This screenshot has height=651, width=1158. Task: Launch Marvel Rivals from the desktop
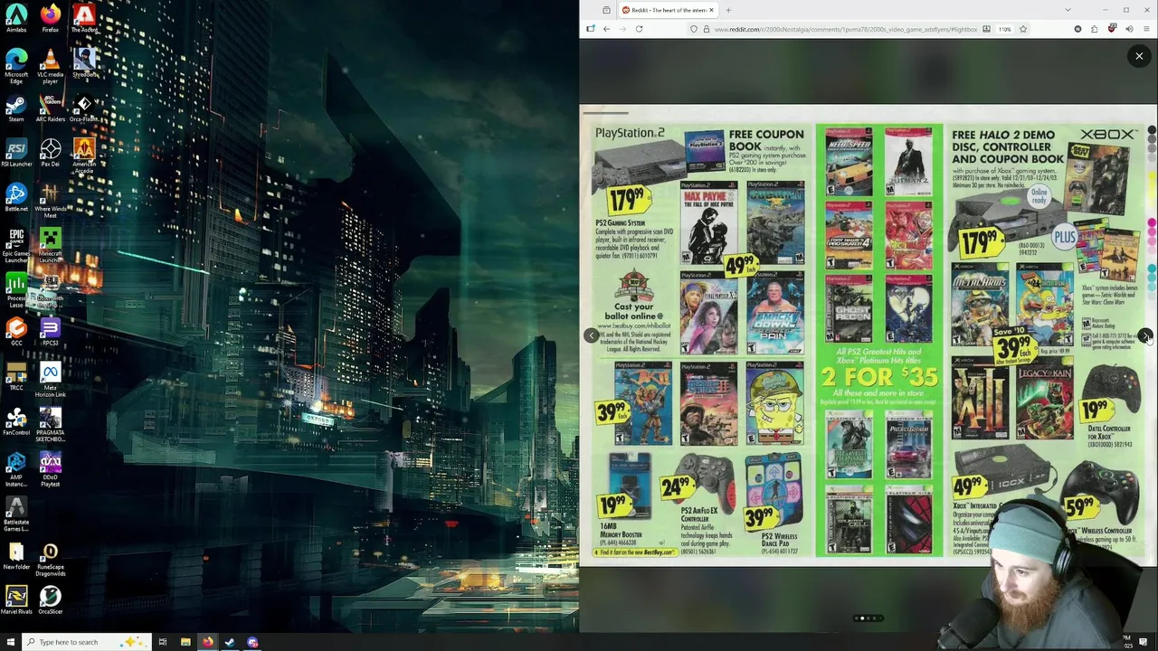pyautogui.click(x=16, y=600)
